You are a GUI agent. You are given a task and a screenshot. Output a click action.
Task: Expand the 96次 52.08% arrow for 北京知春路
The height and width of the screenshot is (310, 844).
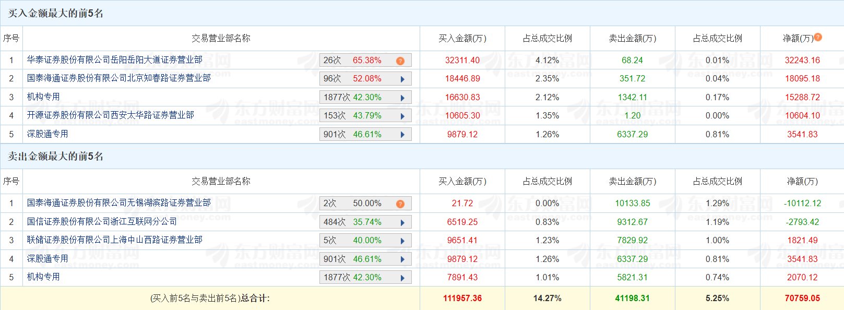402,79
